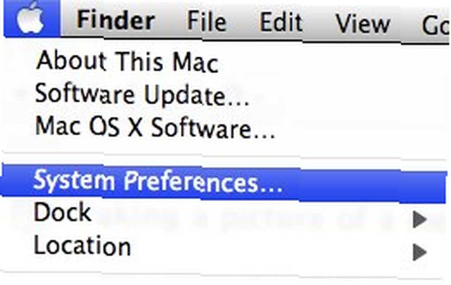Open the Edit menu
Viewport: 451px width, 285px height.
click(281, 23)
